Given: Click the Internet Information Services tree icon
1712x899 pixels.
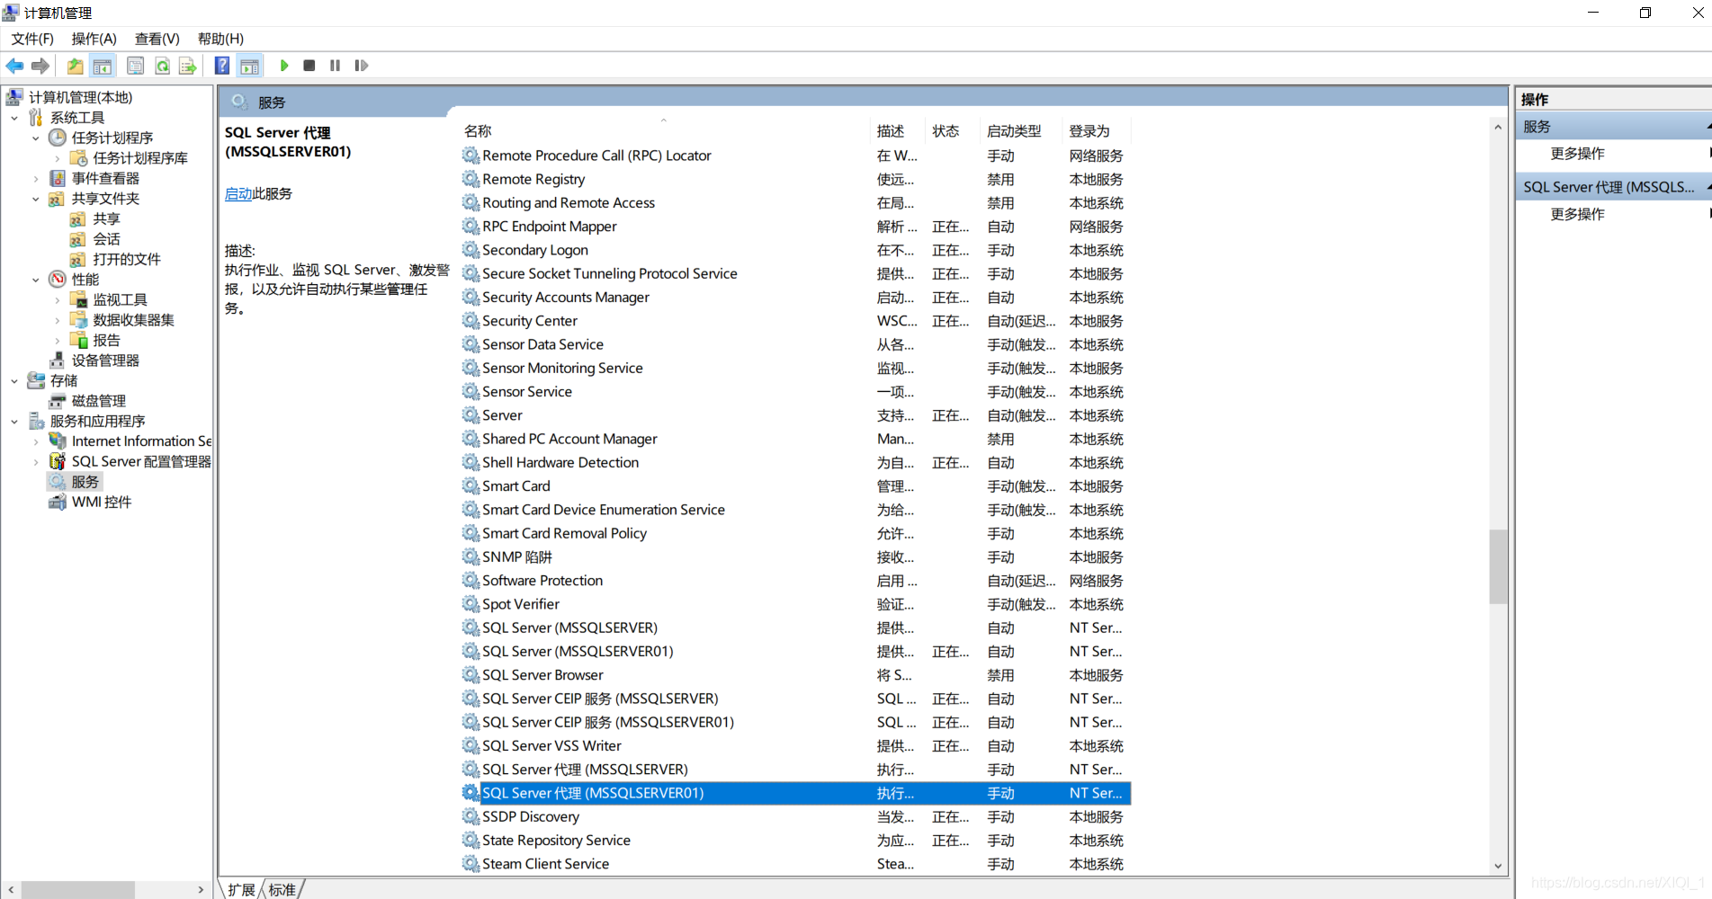Looking at the screenshot, I should click(x=58, y=441).
